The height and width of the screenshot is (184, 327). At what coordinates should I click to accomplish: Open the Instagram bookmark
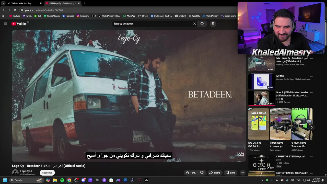(83, 16)
